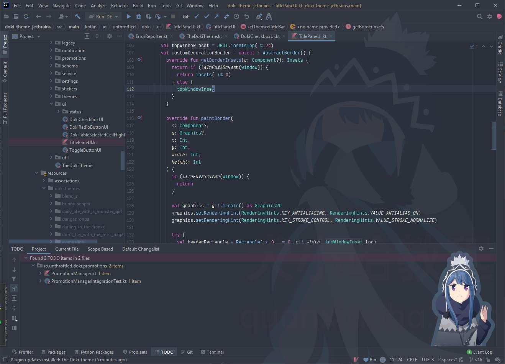Image resolution: width=505 pixels, height=364 pixels.
Task: Click Git Update Project arrow icon
Action: [x=197, y=16]
